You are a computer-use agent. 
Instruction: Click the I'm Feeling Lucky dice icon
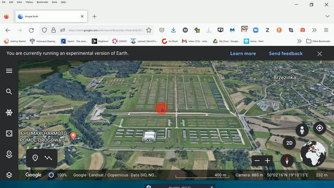click(x=9, y=133)
